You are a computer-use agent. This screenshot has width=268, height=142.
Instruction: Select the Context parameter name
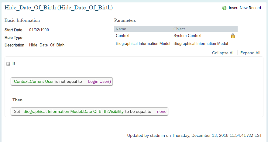point(122,36)
